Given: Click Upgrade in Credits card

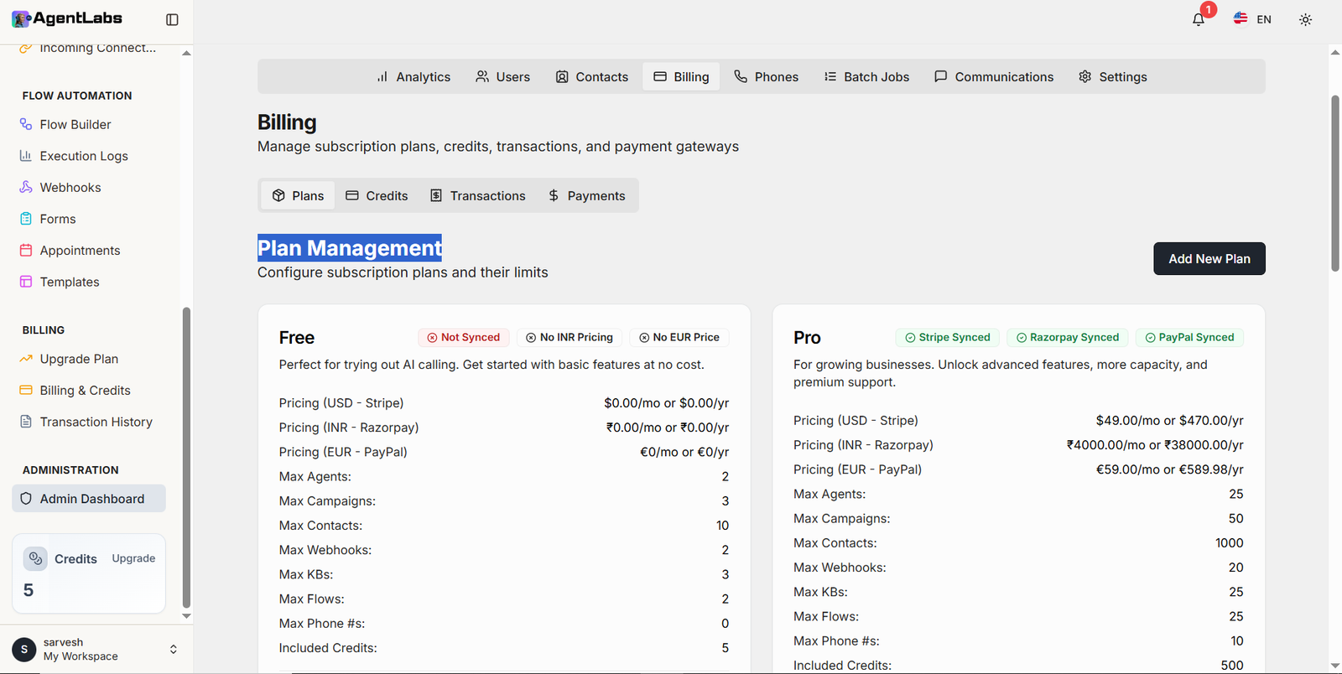Looking at the screenshot, I should click(133, 558).
